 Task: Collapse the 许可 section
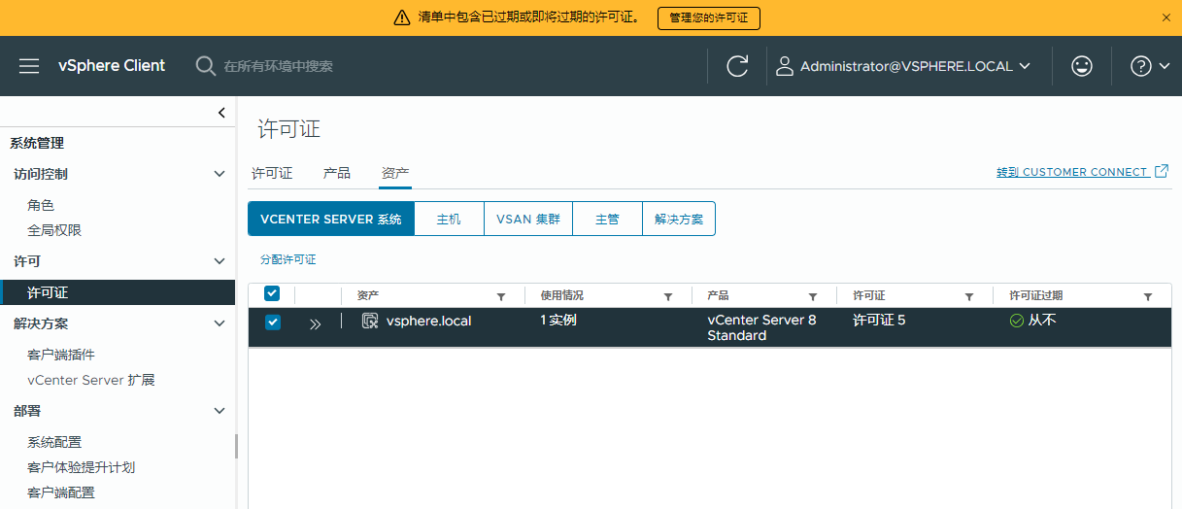pyautogui.click(x=220, y=261)
